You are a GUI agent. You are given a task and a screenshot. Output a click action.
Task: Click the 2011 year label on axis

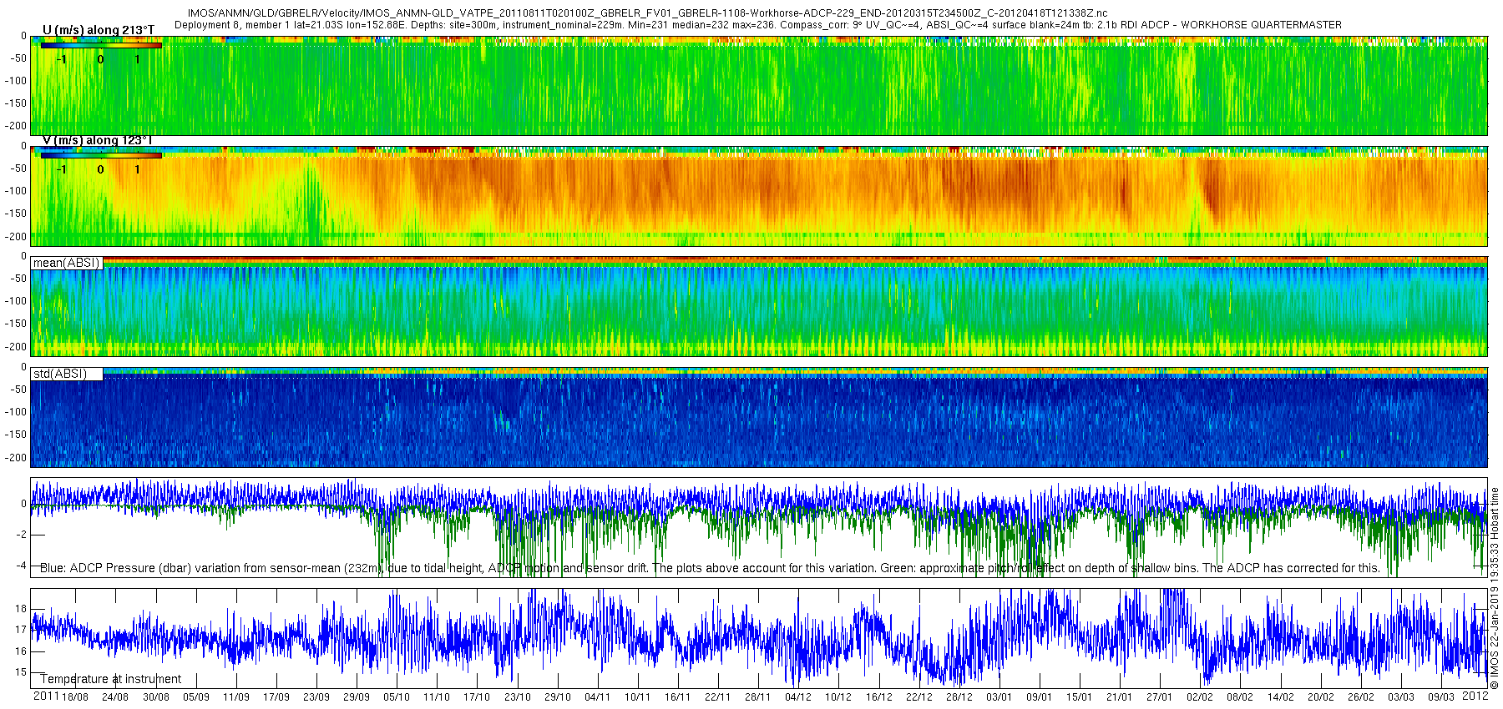46,696
